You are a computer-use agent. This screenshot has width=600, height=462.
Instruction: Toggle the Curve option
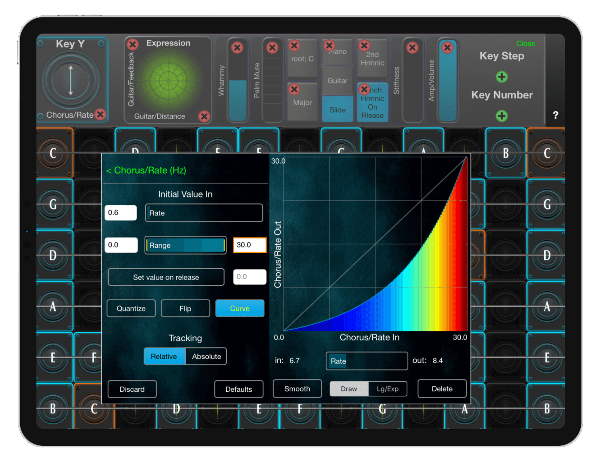coord(240,308)
